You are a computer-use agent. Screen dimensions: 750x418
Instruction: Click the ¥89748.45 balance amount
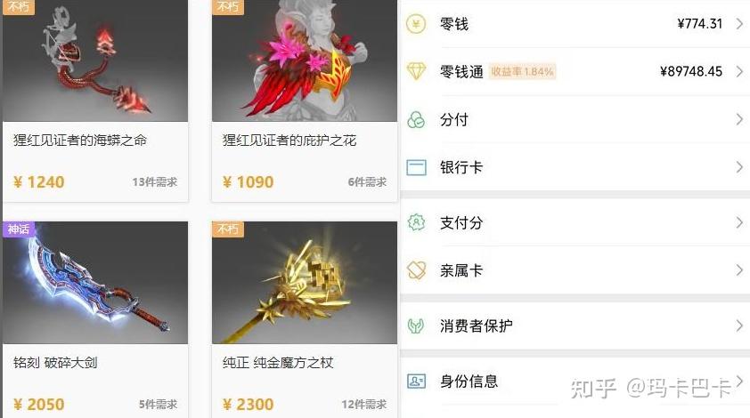(690, 71)
